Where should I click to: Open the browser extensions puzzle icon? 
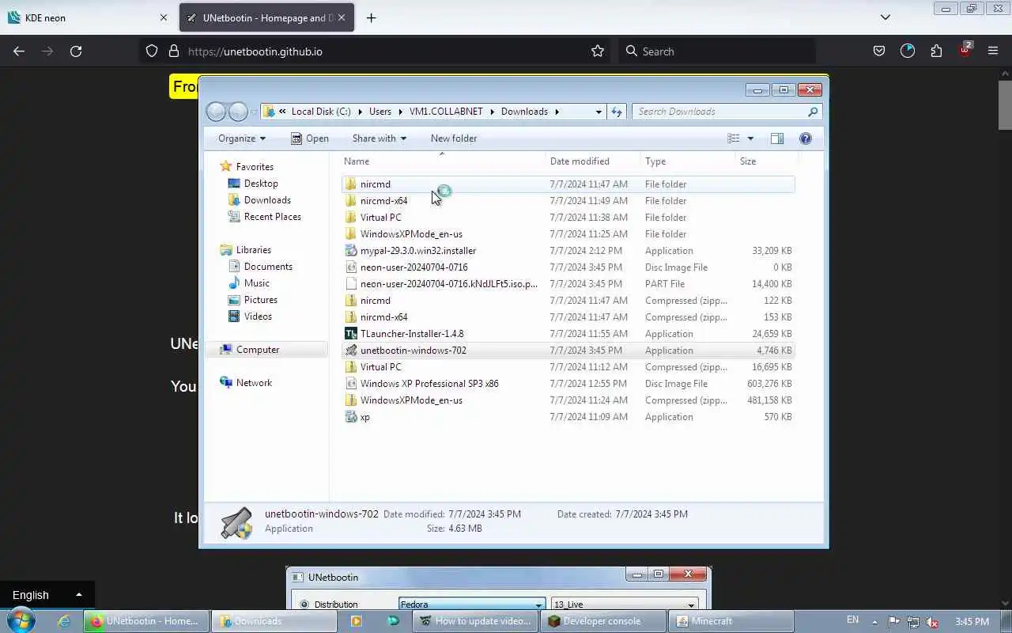(x=936, y=51)
